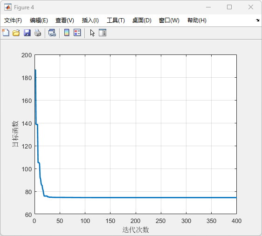262x236 pixels.
Task: Click the x-axis tick label 50
Action: pos(60,221)
